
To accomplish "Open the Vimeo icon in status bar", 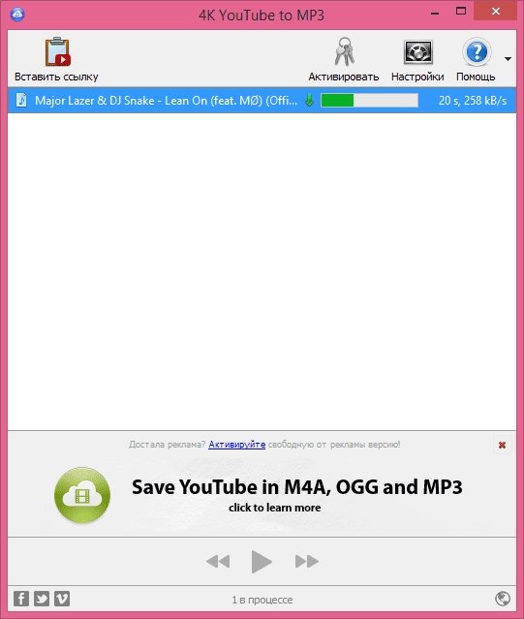I will coord(62,599).
